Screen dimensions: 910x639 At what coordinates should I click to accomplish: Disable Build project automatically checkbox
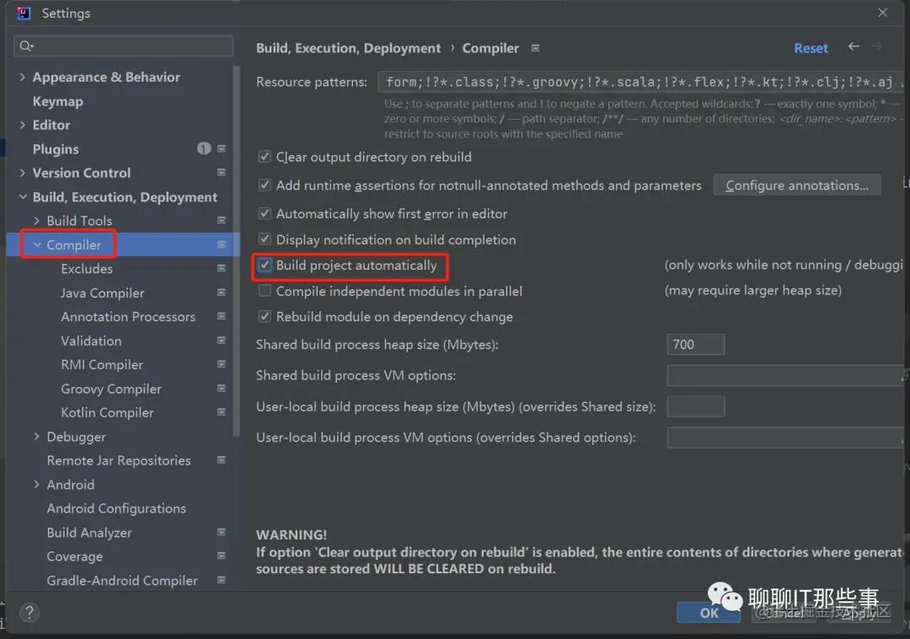[x=265, y=266]
